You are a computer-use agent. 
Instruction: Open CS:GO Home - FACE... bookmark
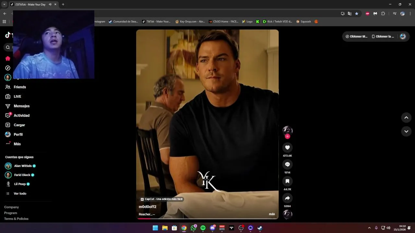223,22
